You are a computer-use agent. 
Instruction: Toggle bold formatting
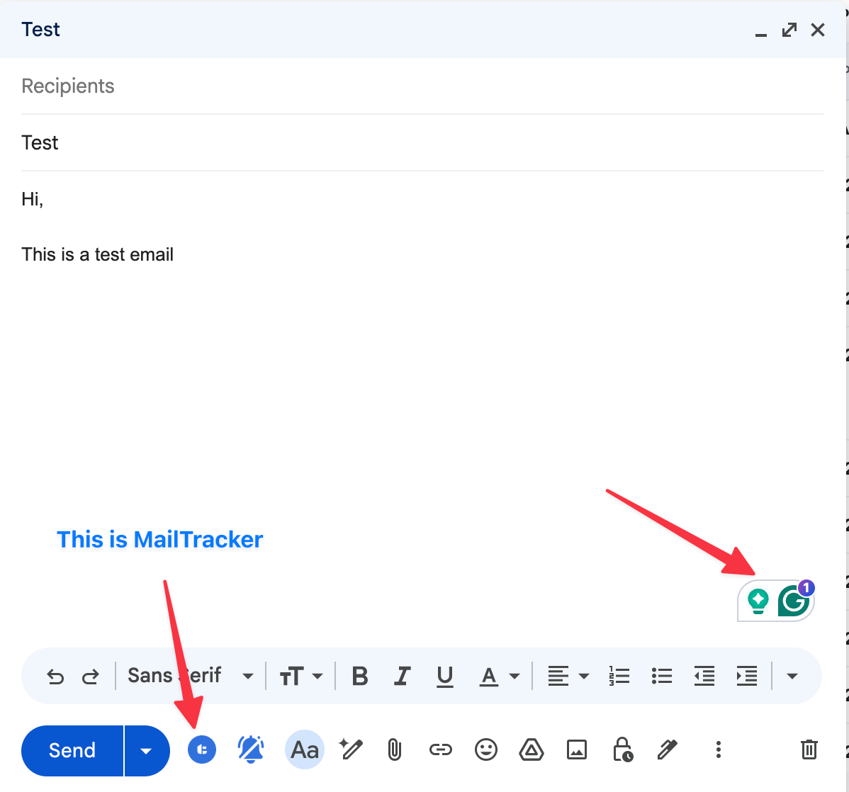pyautogui.click(x=359, y=676)
